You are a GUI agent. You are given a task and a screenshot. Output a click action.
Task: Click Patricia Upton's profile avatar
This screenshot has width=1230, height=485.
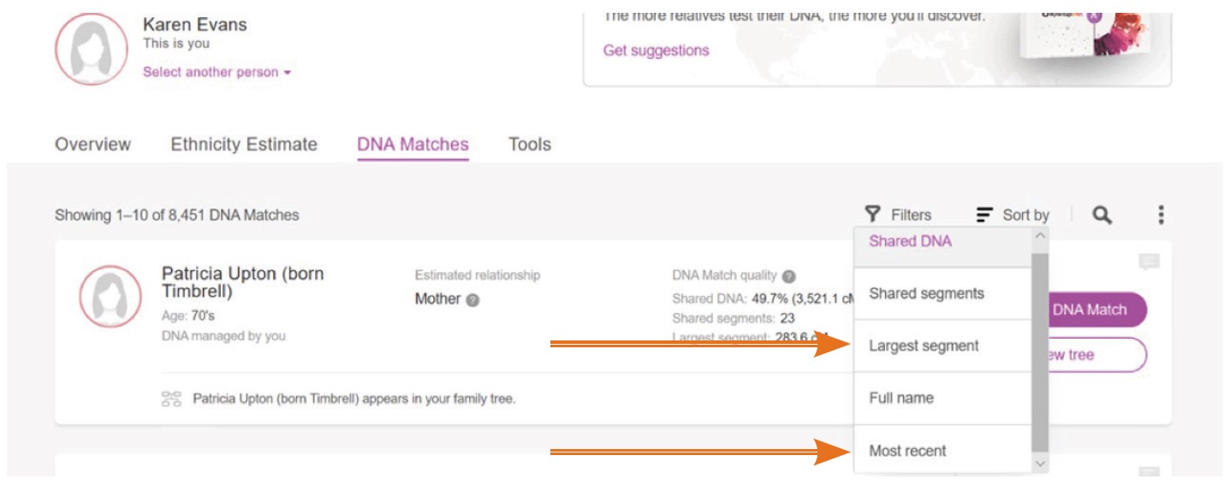[110, 296]
